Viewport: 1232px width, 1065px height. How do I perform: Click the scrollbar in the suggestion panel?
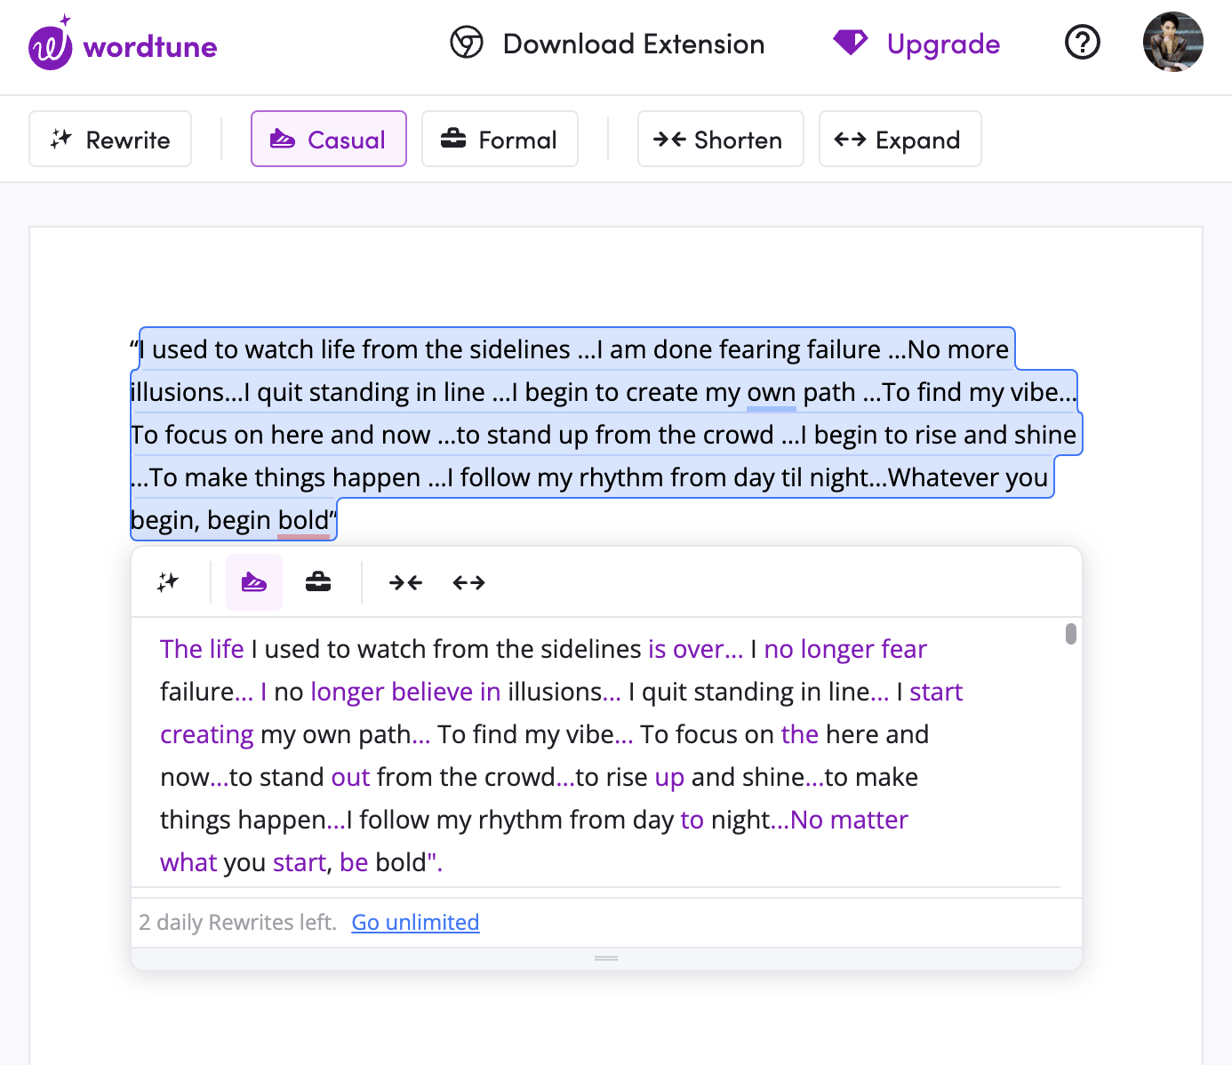(1070, 635)
